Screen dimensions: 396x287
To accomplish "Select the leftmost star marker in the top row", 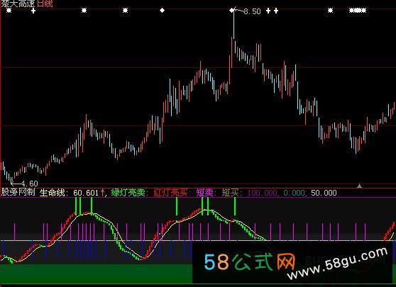I will [9, 11].
